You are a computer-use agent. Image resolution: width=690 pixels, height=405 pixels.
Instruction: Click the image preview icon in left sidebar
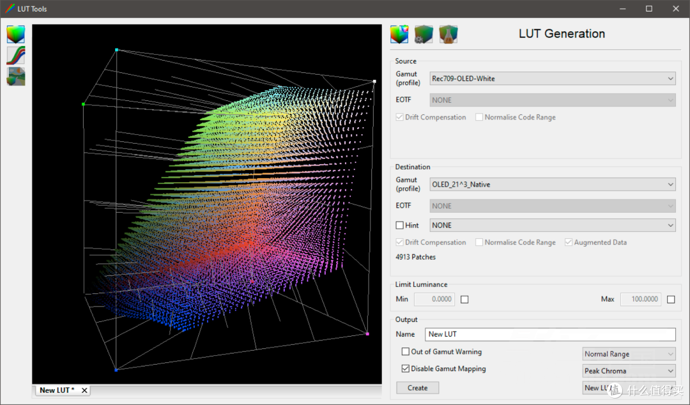pyautogui.click(x=16, y=76)
